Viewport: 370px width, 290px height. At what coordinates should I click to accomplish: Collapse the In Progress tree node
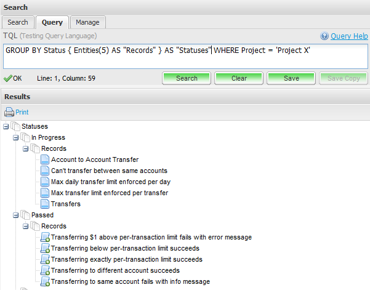coord(15,137)
